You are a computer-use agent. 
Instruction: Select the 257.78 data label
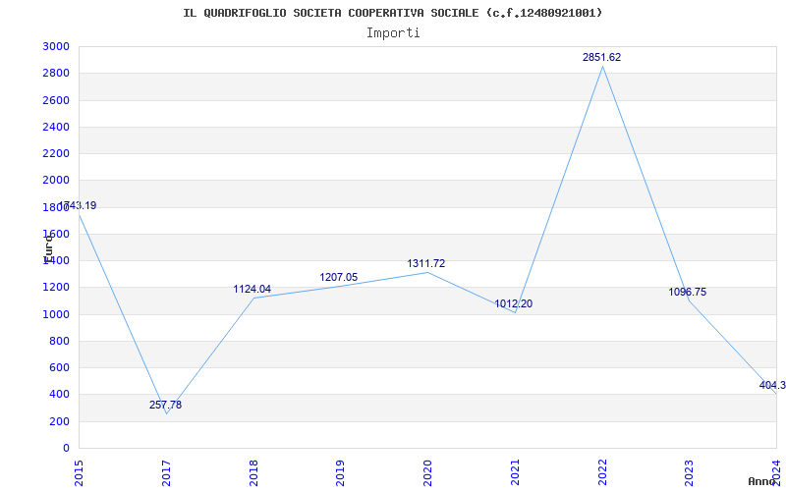(165, 405)
